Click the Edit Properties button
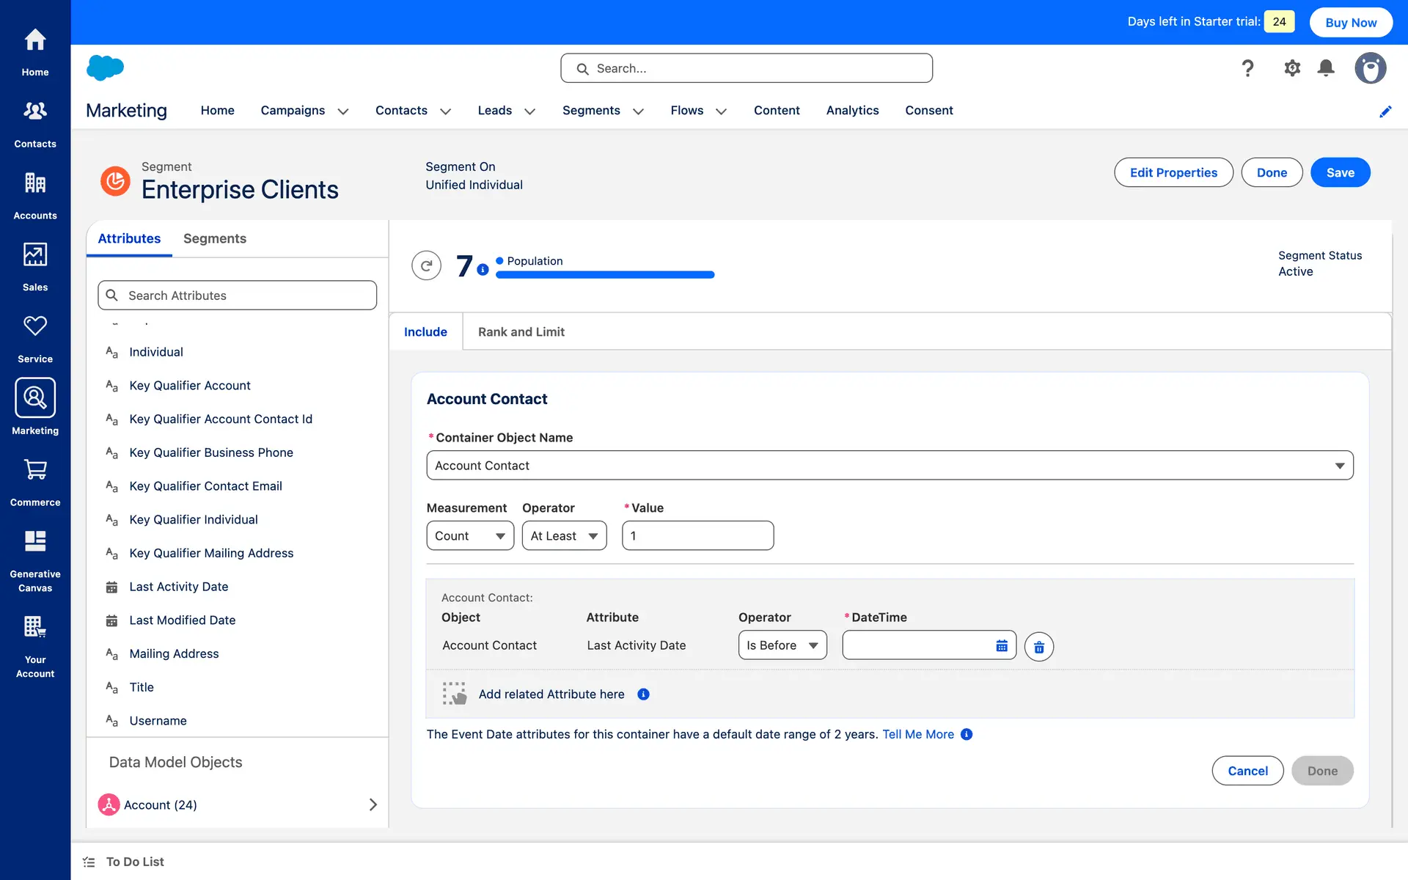The height and width of the screenshot is (880, 1408). (x=1173, y=172)
